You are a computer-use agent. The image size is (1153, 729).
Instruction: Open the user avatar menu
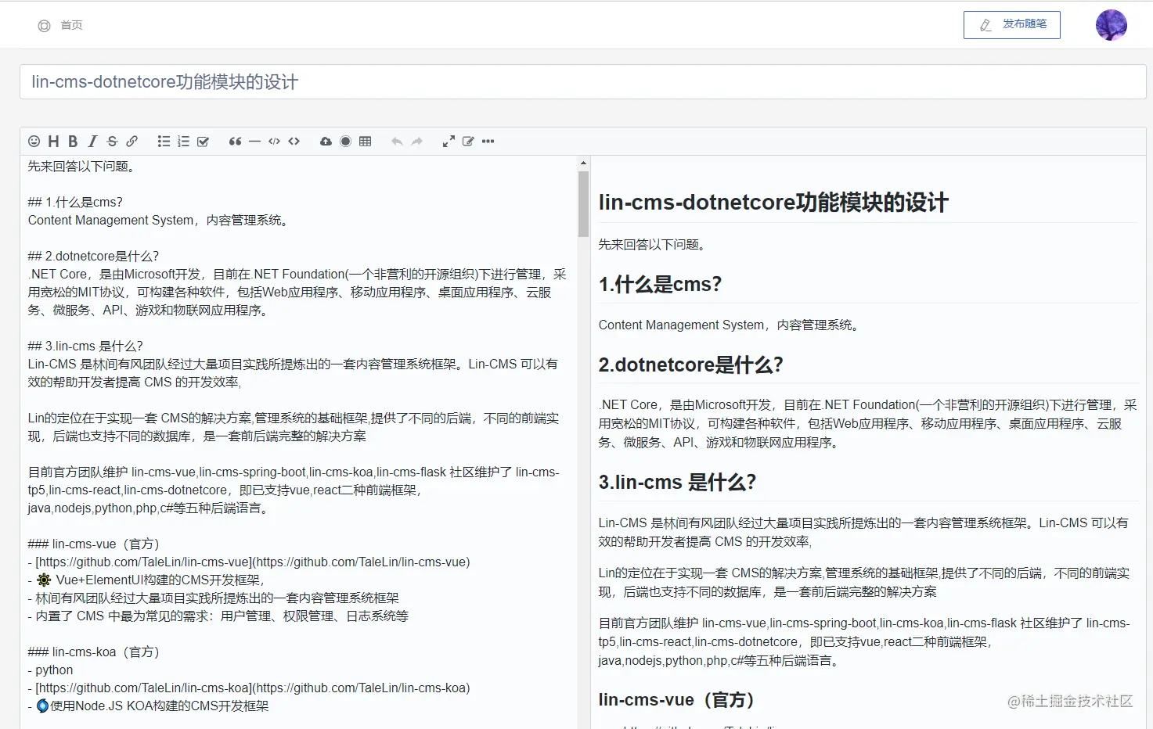(x=1112, y=25)
